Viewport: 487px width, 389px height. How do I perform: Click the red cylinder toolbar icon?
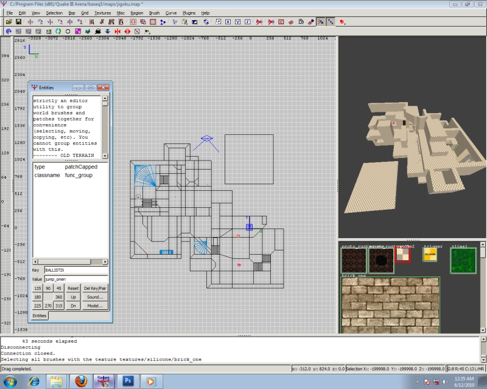[342, 22]
